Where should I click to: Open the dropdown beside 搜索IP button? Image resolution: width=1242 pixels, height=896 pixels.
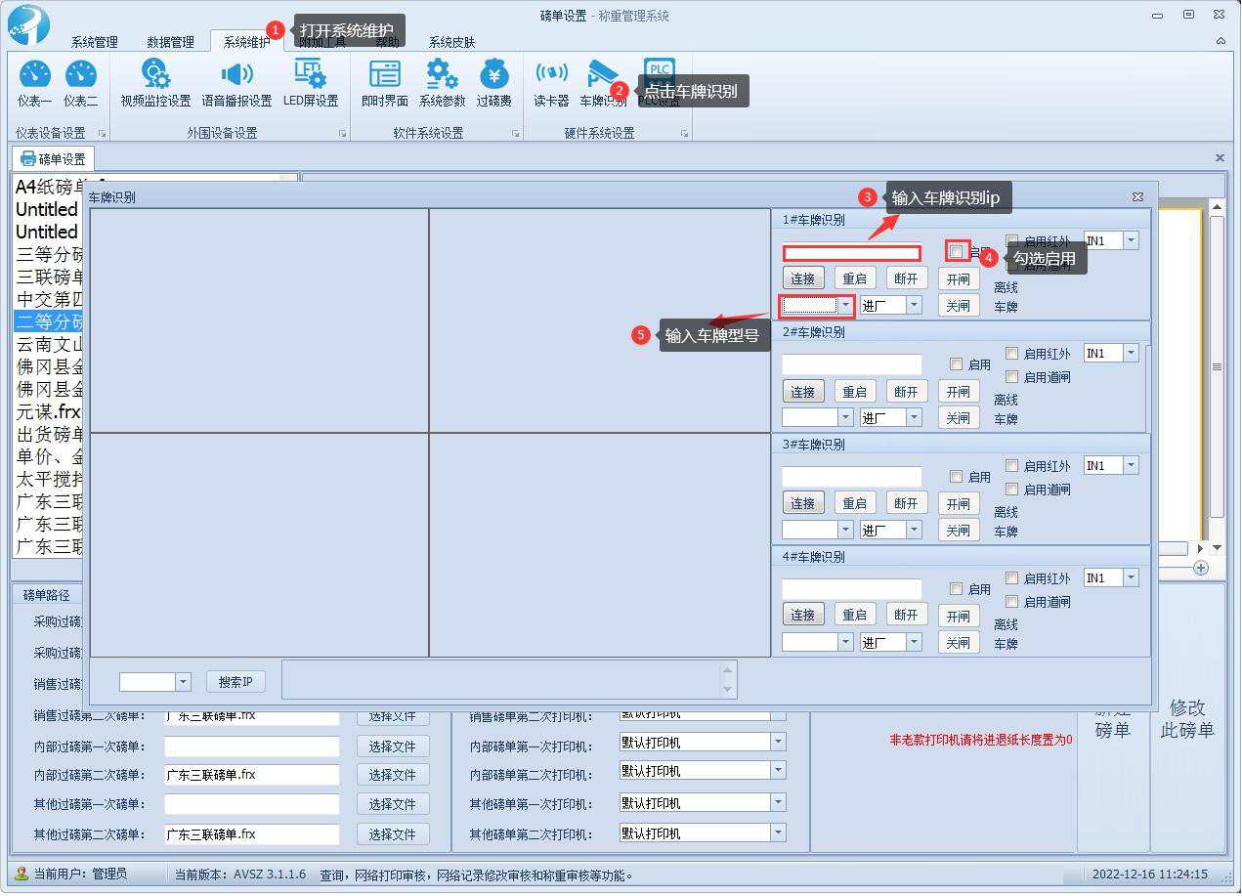pos(183,681)
